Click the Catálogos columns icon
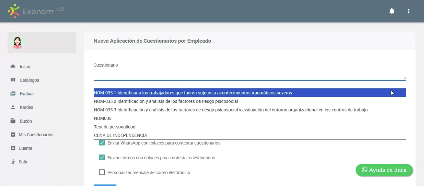This screenshot has width=424, height=186. (13, 80)
